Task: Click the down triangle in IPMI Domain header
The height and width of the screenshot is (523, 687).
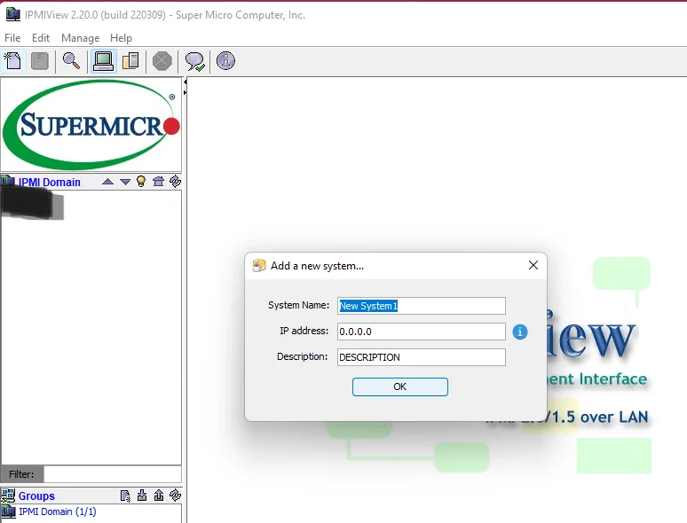Action: click(125, 182)
